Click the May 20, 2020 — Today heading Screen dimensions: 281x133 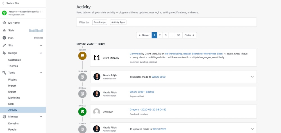click(91, 44)
